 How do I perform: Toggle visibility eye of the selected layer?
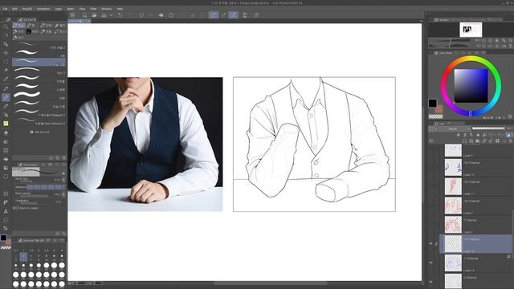[430, 244]
